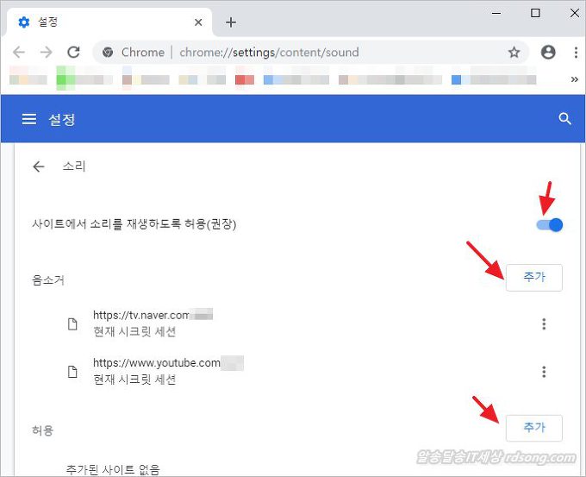Close the 설정 tab
The image size is (586, 477).
(x=199, y=22)
